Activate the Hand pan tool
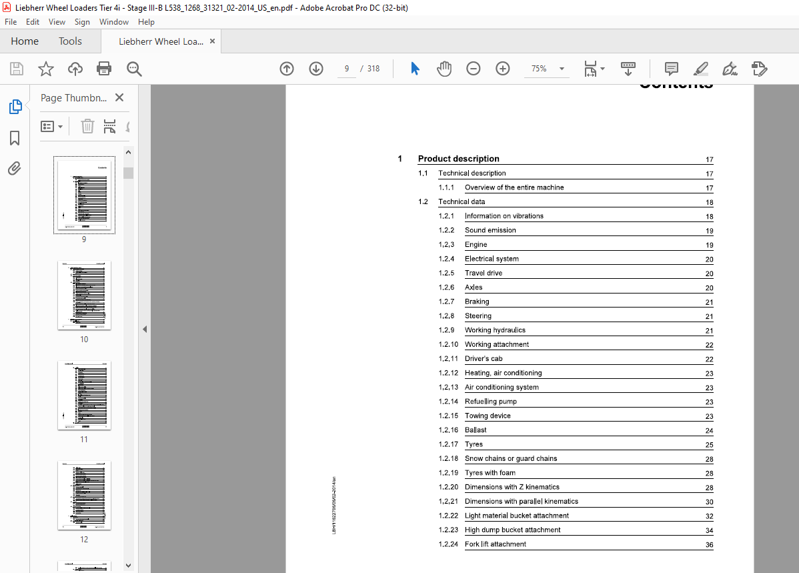Screen dimensions: 799x573 point(444,68)
